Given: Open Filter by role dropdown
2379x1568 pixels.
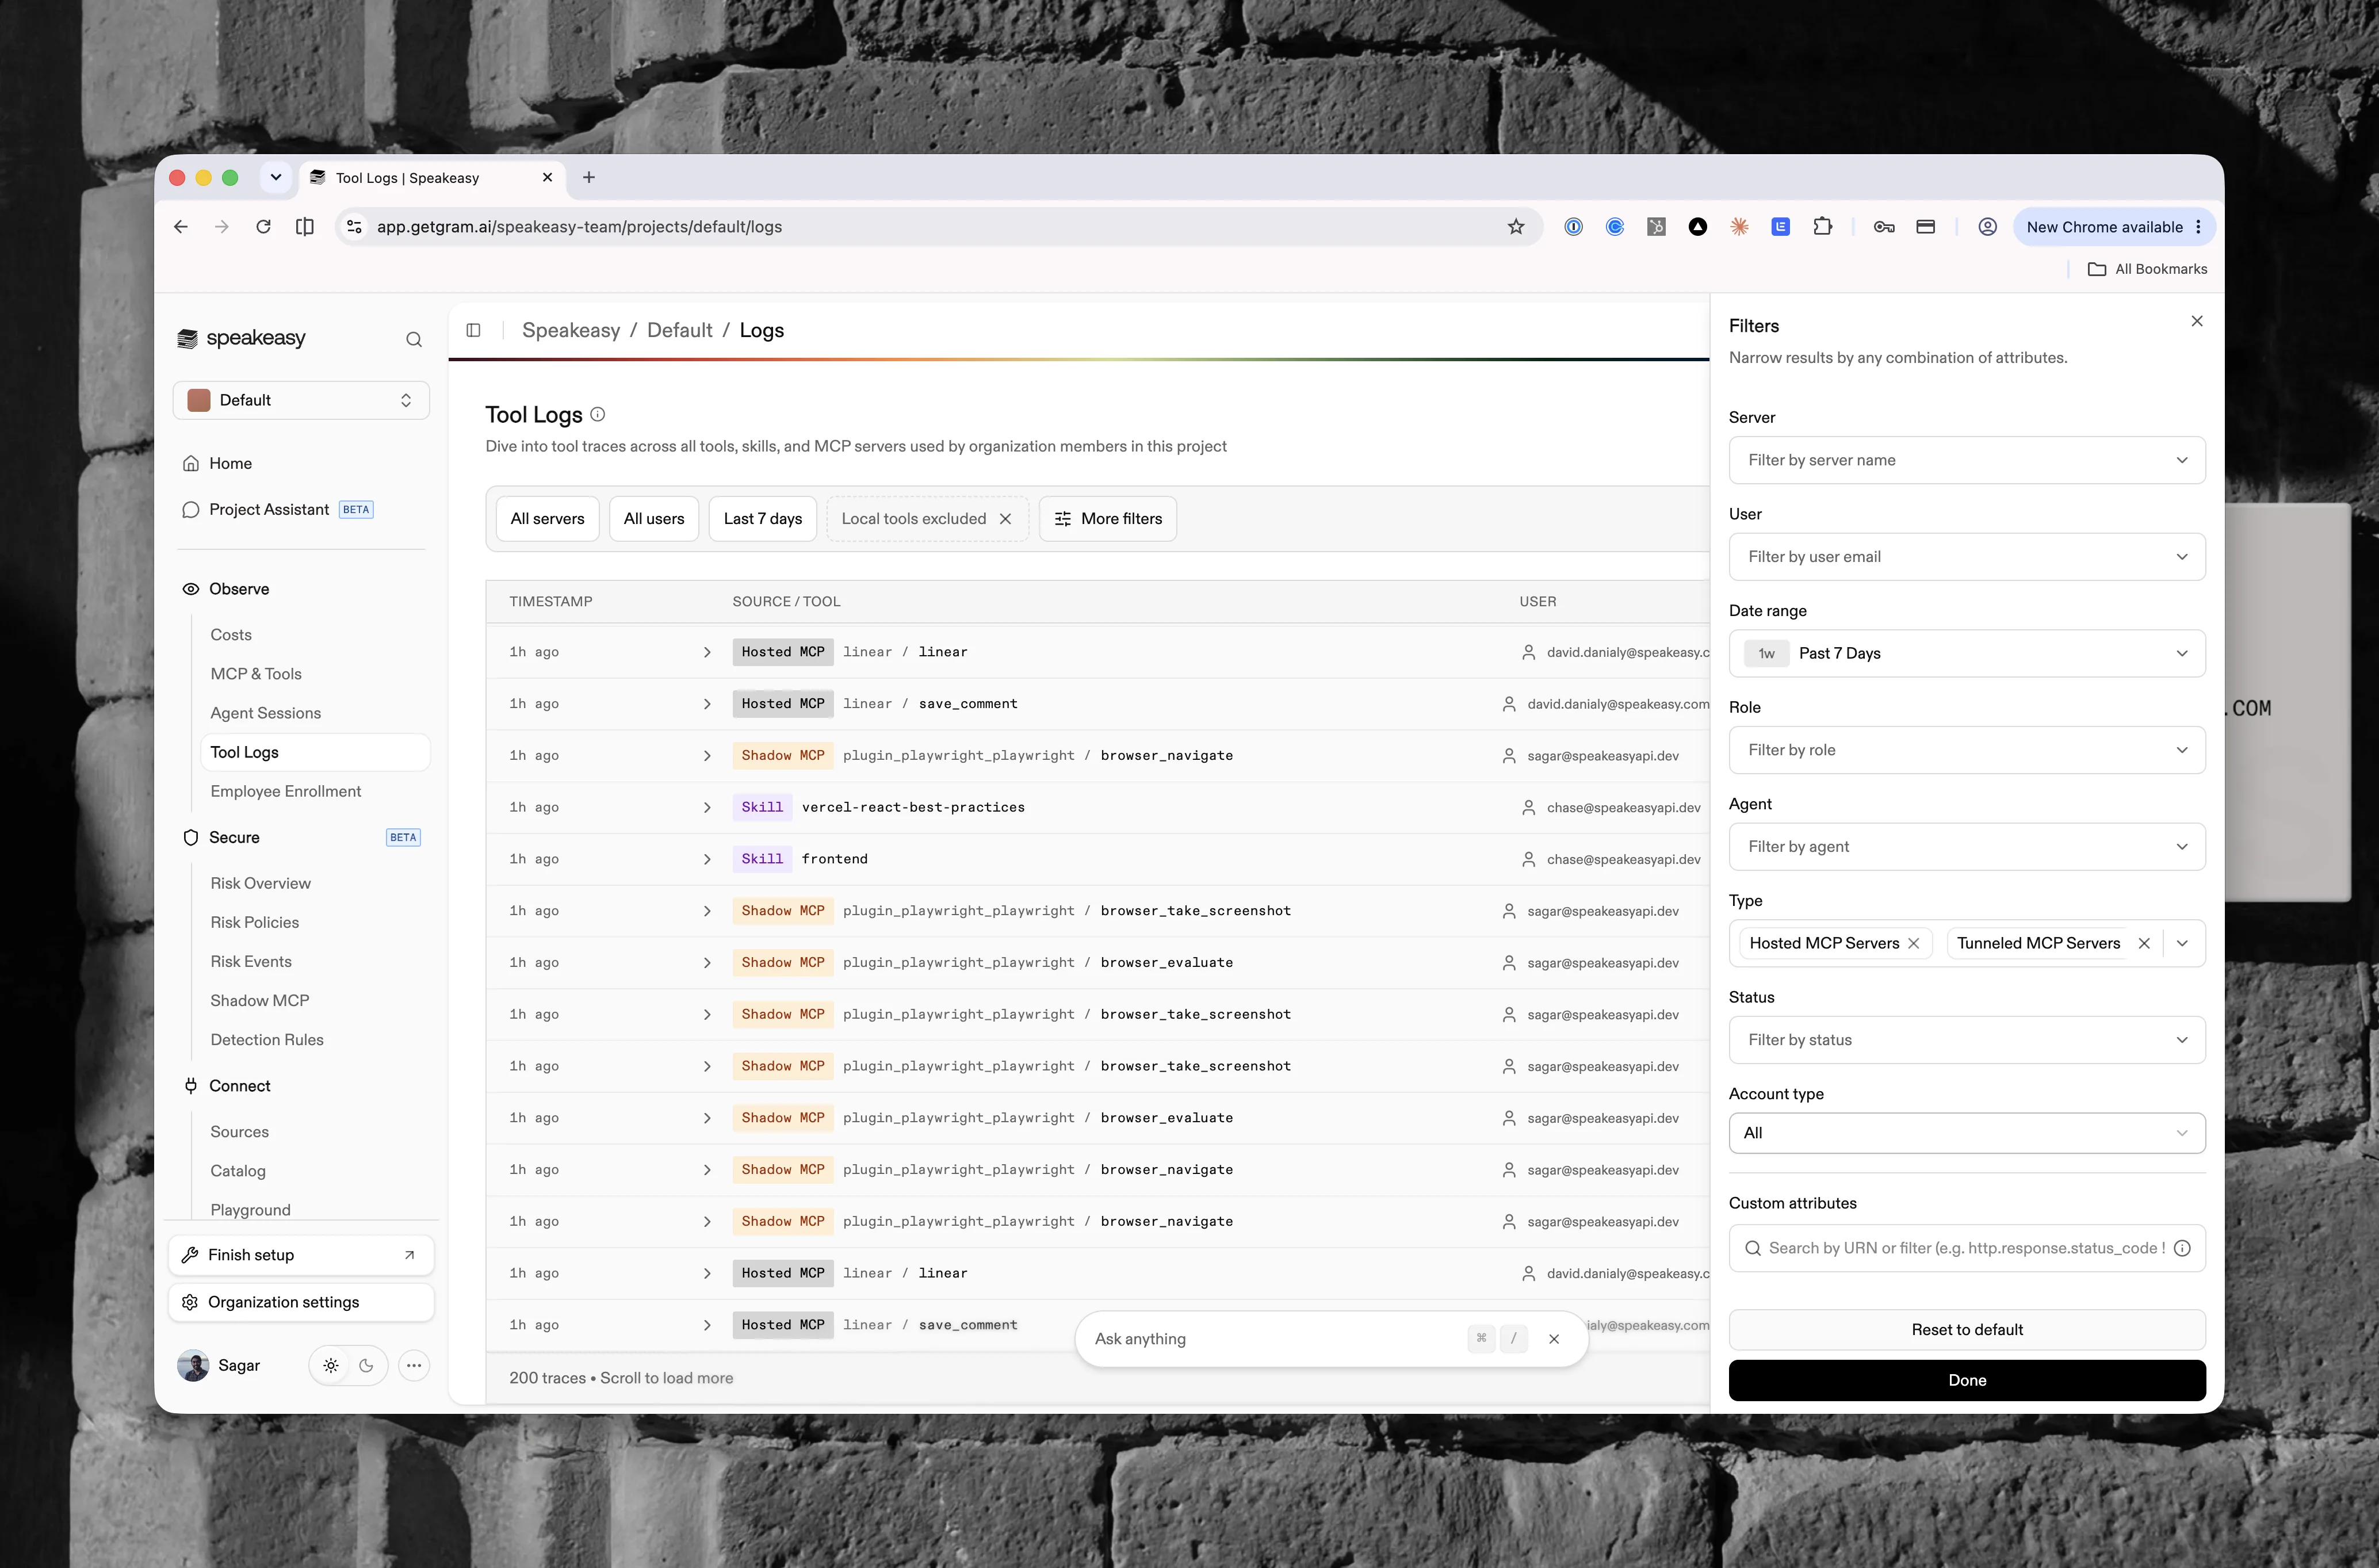Looking at the screenshot, I should [1966, 750].
